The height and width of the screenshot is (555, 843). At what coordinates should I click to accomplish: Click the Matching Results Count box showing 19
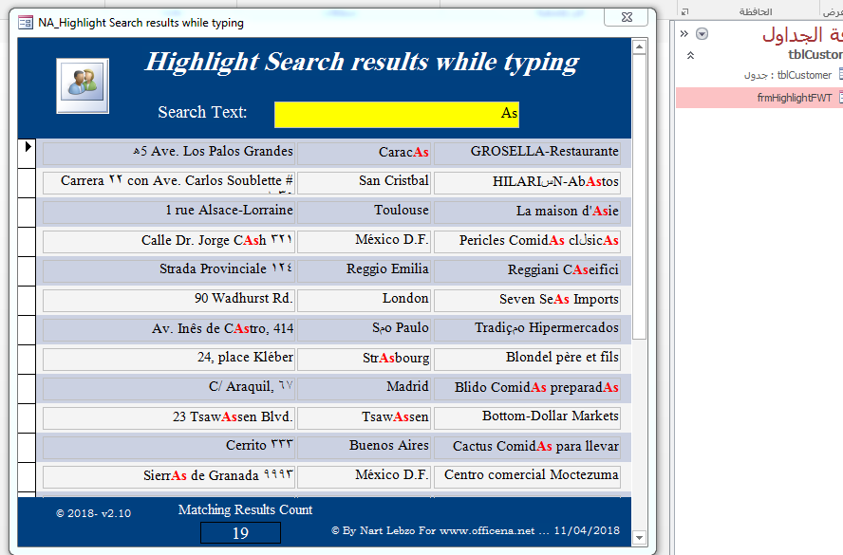click(240, 533)
